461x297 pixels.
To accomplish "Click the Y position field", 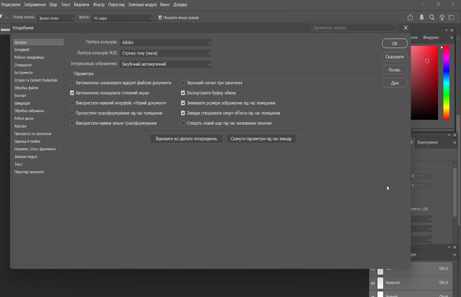I will coord(424,185).
